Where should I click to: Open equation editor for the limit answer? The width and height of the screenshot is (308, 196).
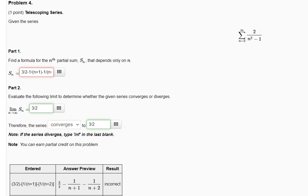coord(59,108)
